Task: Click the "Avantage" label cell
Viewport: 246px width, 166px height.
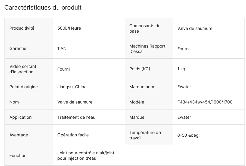Action: click(x=19, y=135)
